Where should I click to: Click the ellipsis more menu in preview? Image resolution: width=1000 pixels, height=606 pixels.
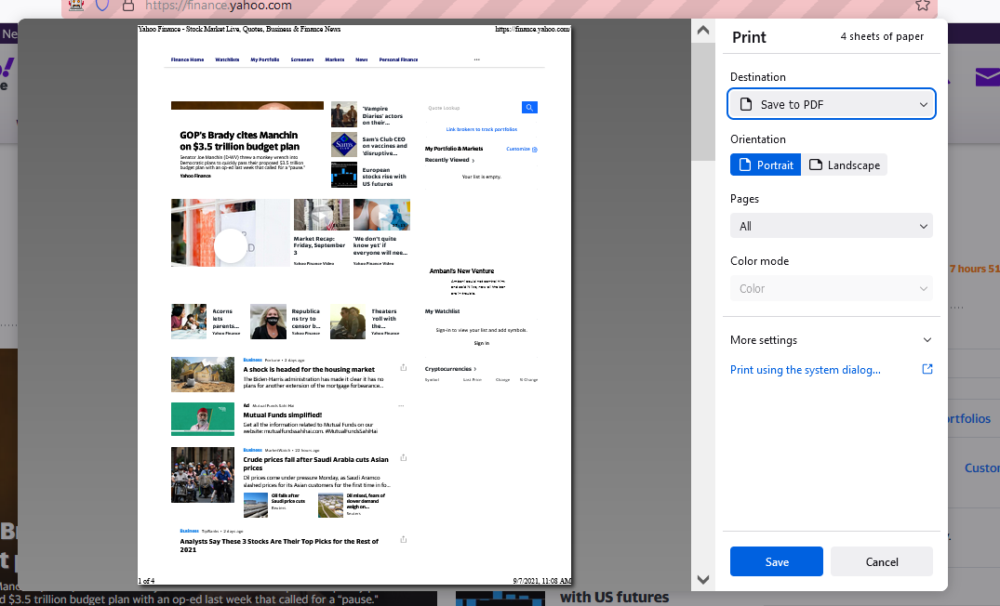tap(477, 59)
